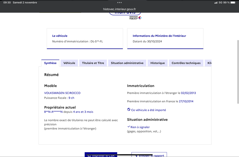This screenshot has height=157, width=239.
Task: Click the Envoyer le rapport button
Action: pyautogui.click(x=149, y=155)
